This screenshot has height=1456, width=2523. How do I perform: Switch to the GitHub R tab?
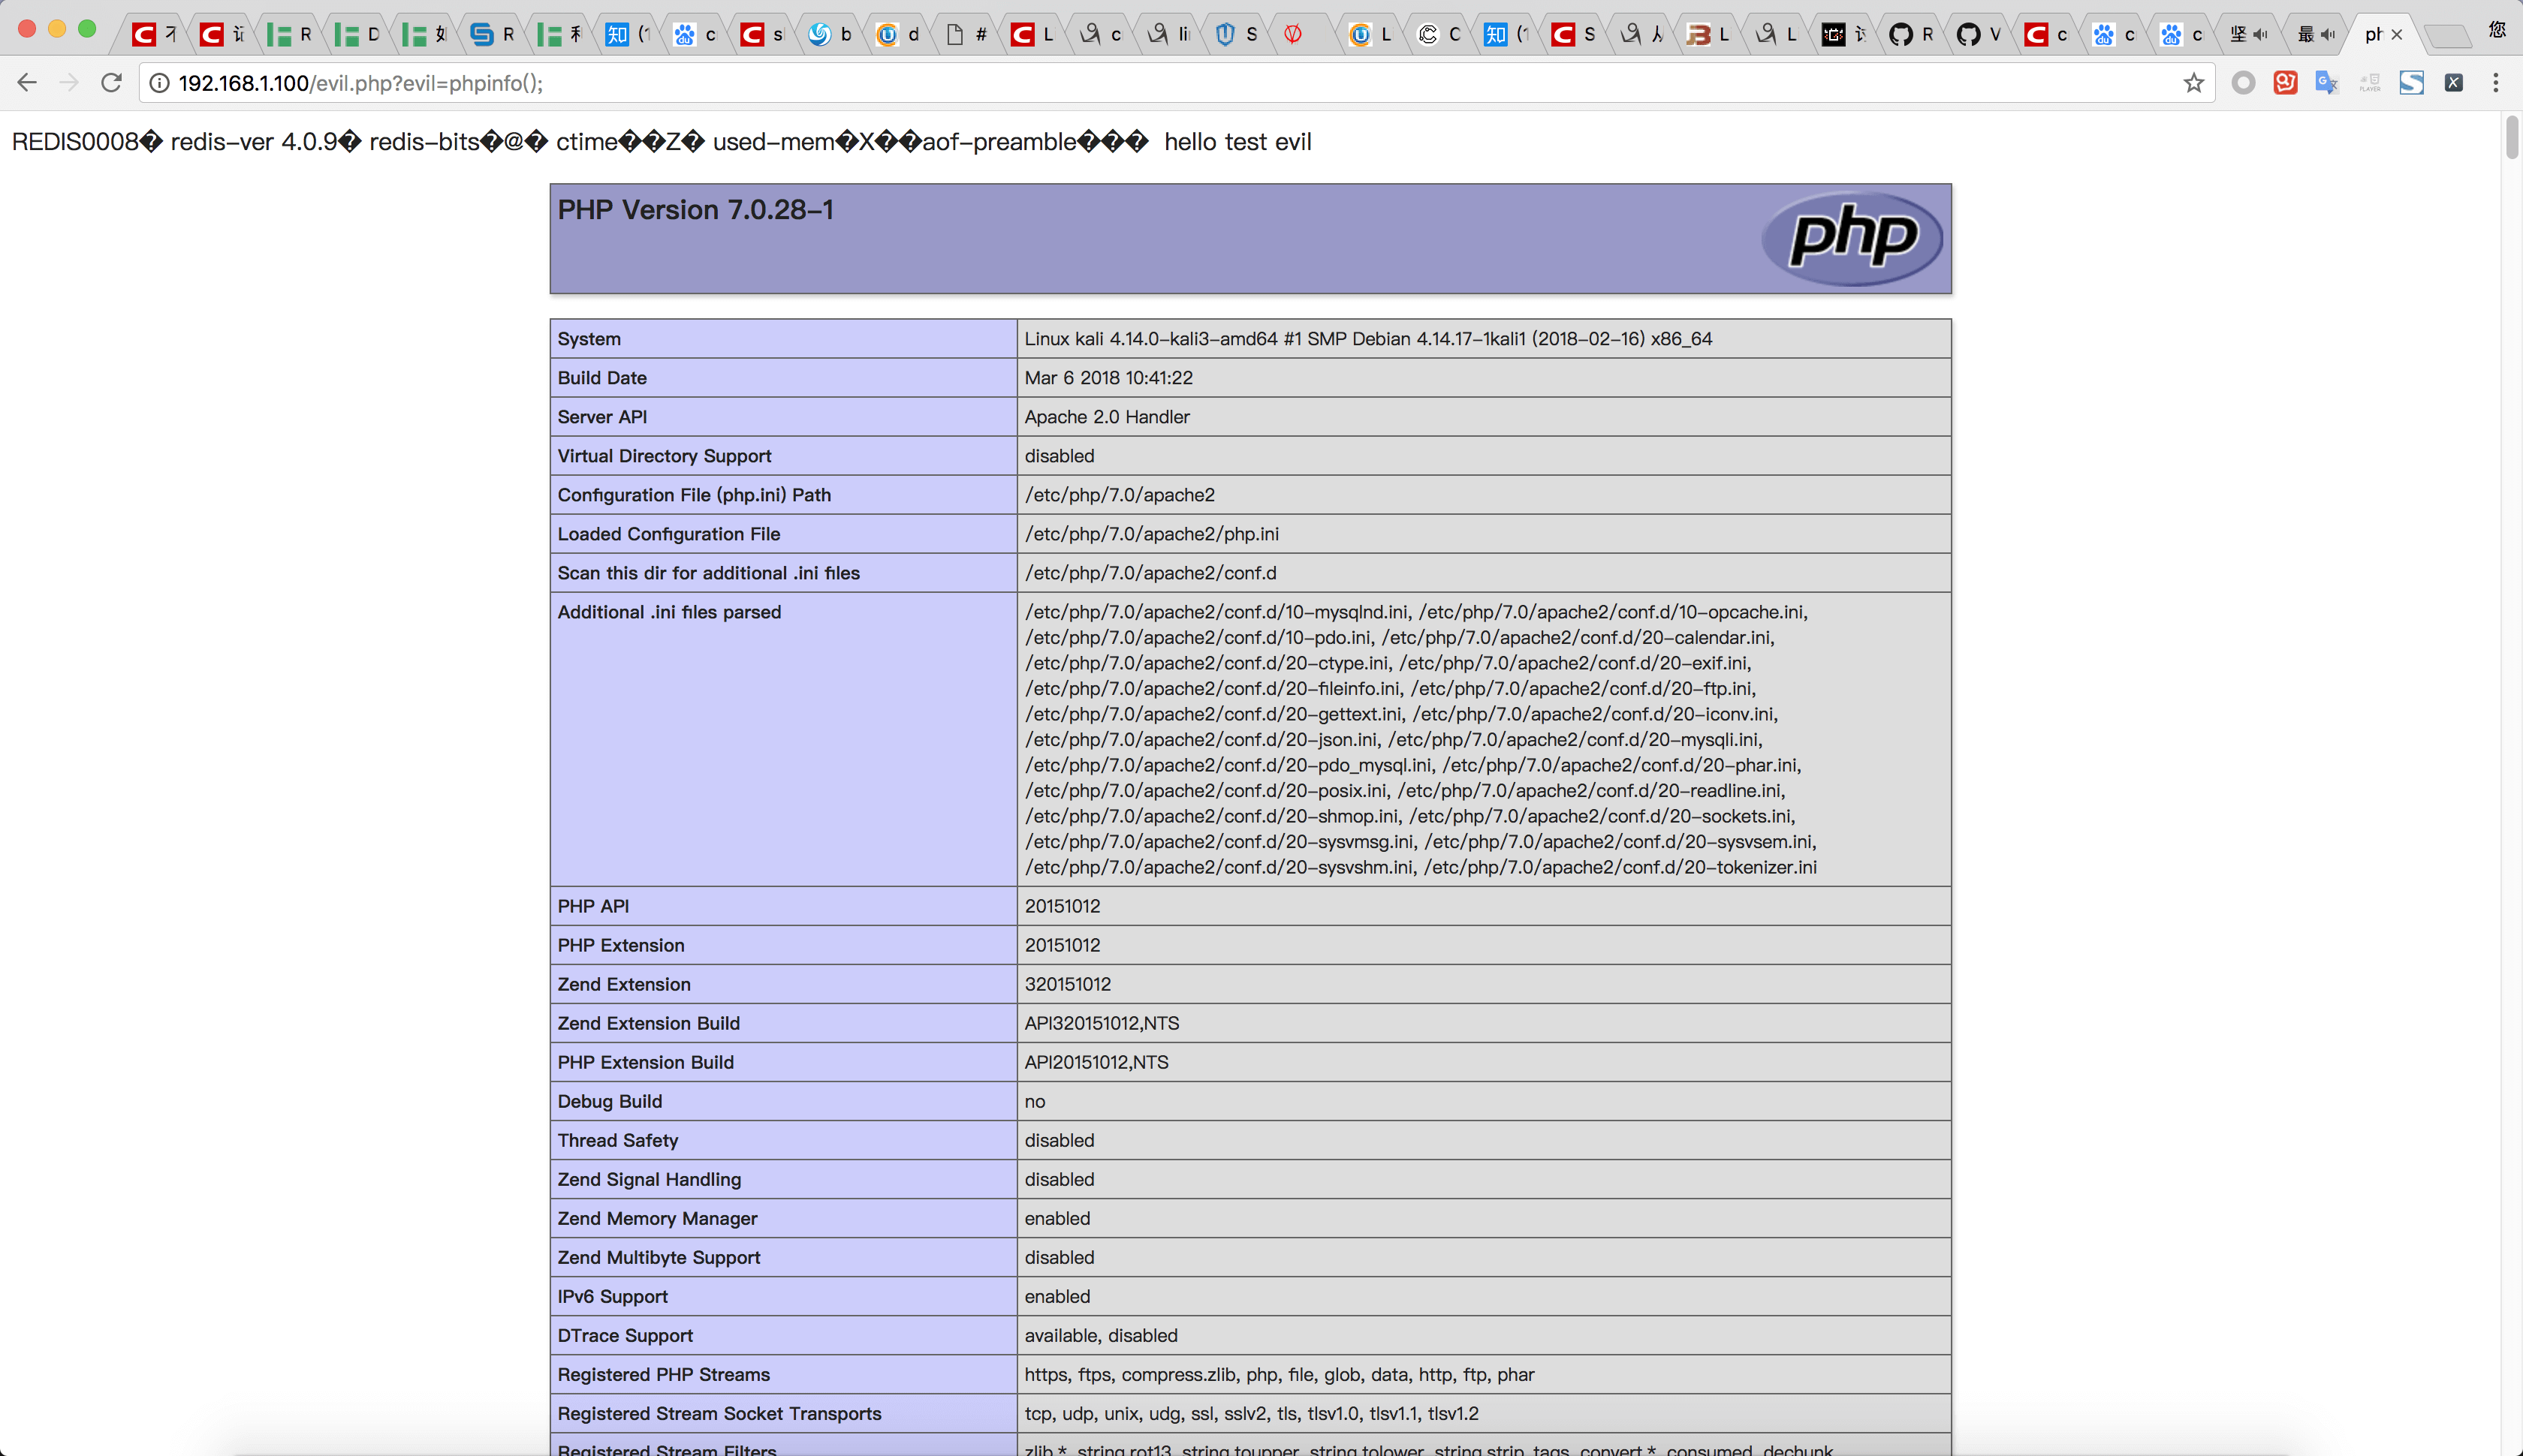1911,35
